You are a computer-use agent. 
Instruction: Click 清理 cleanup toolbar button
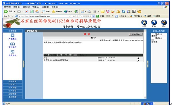click(147, 16)
